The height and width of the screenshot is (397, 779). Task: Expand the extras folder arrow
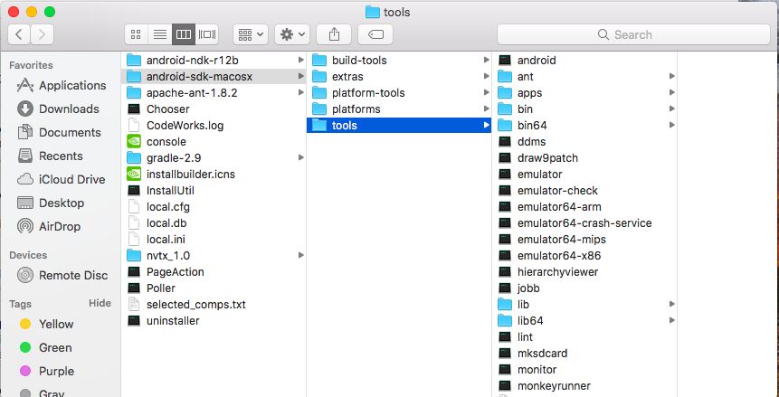tap(487, 77)
